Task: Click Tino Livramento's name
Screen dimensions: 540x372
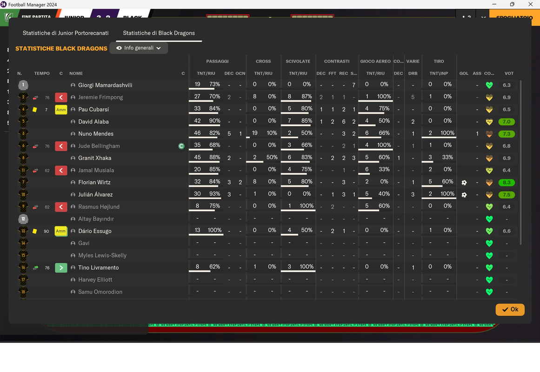Action: (x=99, y=268)
